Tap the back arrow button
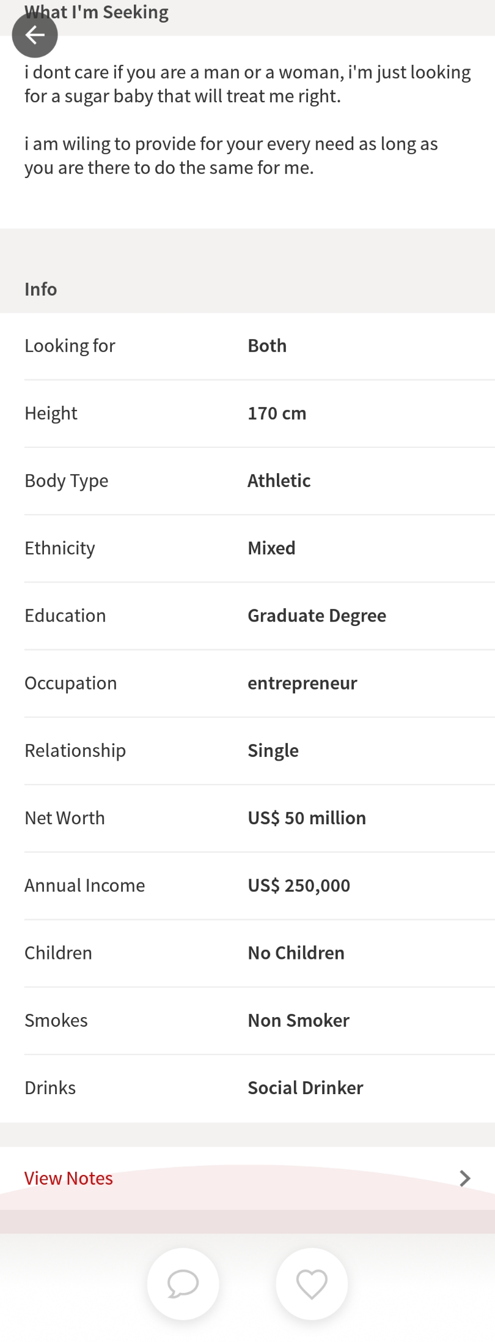 click(35, 35)
